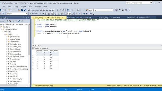Execute the current SQL query

point(34,14)
